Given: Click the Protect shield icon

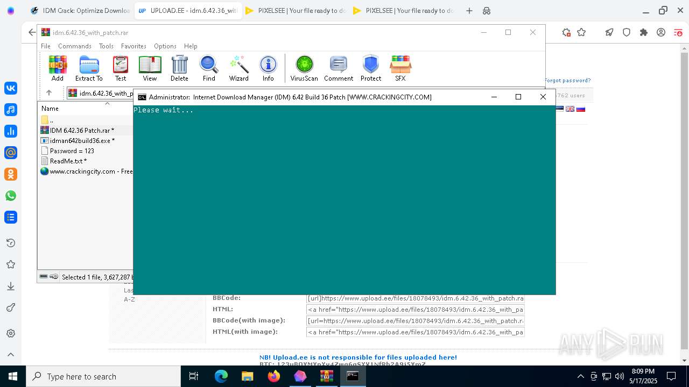Looking at the screenshot, I should tap(371, 68).
